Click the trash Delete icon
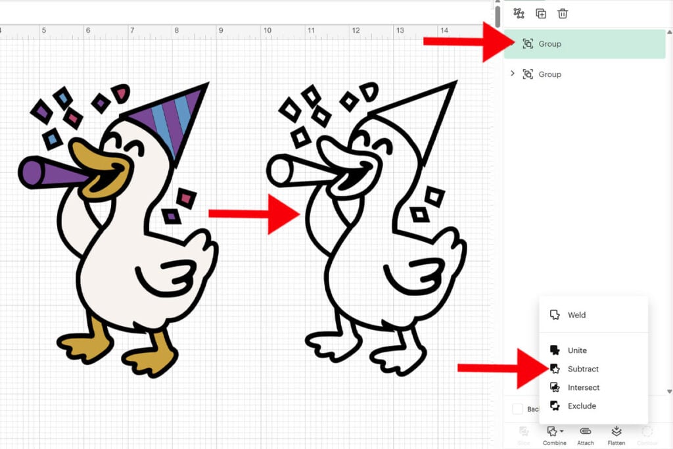Image resolution: width=673 pixels, height=449 pixels. 563,13
